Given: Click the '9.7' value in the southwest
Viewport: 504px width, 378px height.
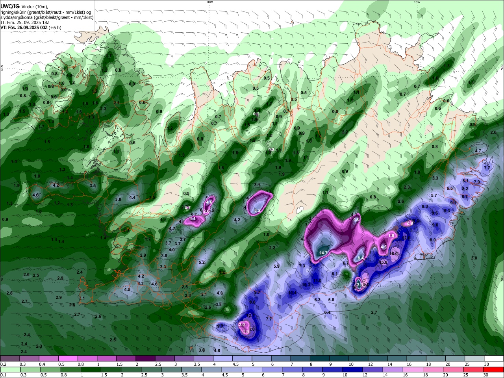Looking at the screenshot, I should pyautogui.click(x=220, y=326).
